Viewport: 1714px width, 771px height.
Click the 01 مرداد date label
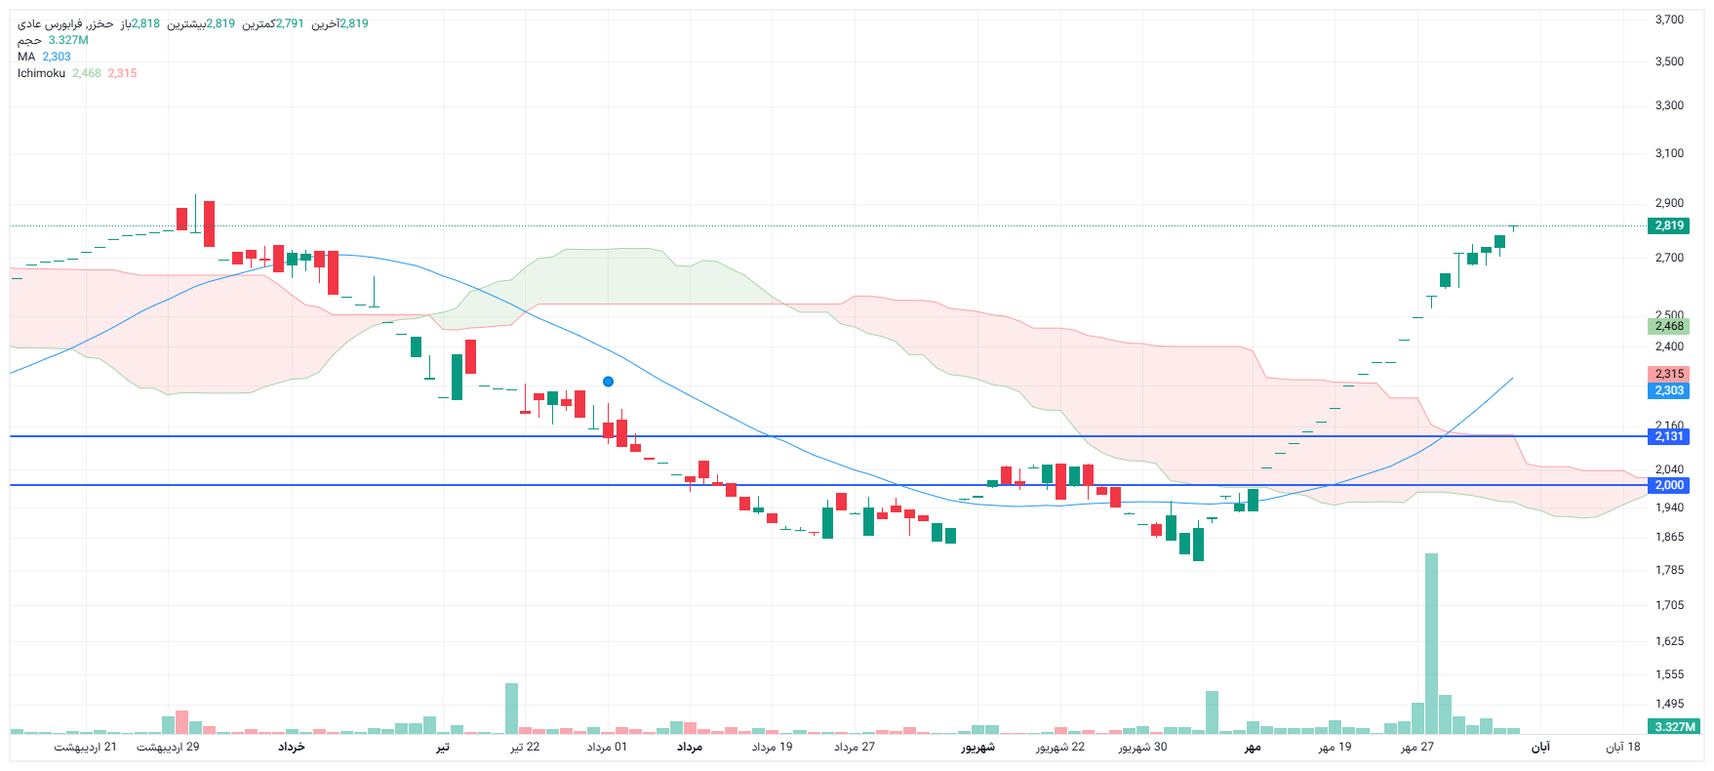(607, 748)
